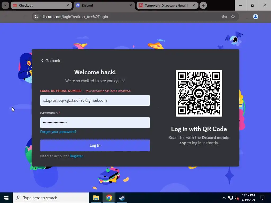Open the Chrome profile avatar
This screenshot has height=203, width=271.
(256, 17)
